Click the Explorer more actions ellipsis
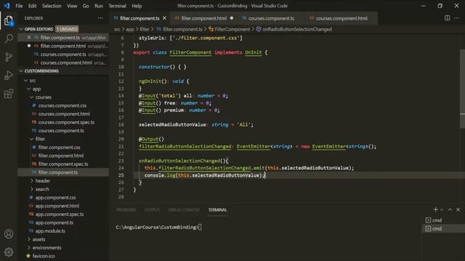The width and height of the screenshot is (465, 261). coord(100,18)
